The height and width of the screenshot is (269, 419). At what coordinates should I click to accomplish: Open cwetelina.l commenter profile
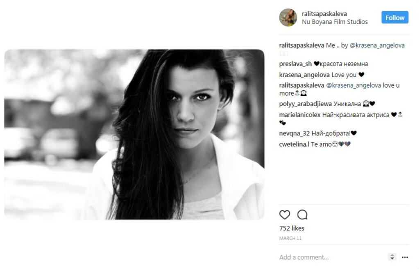[294, 144]
